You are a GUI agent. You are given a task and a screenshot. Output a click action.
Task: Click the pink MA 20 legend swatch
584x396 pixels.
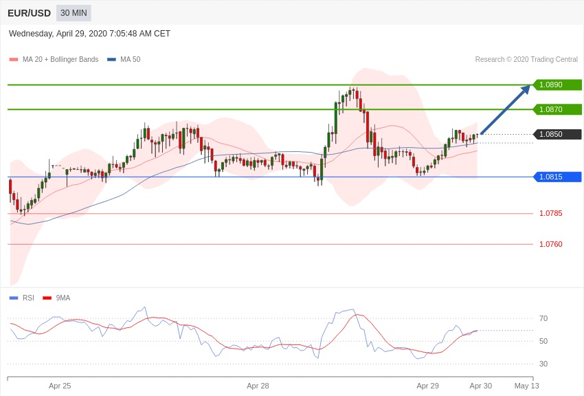[x=14, y=60]
